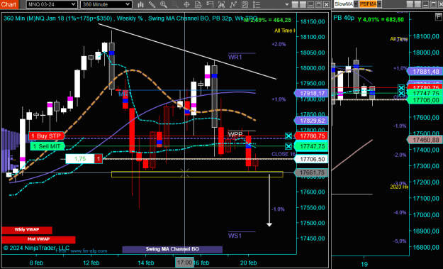The height and width of the screenshot is (269, 443).
Task: Click the 18150,00 price axis label
Action: pos(313,21)
